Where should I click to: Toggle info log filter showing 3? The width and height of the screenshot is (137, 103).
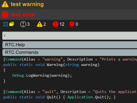(25, 24)
